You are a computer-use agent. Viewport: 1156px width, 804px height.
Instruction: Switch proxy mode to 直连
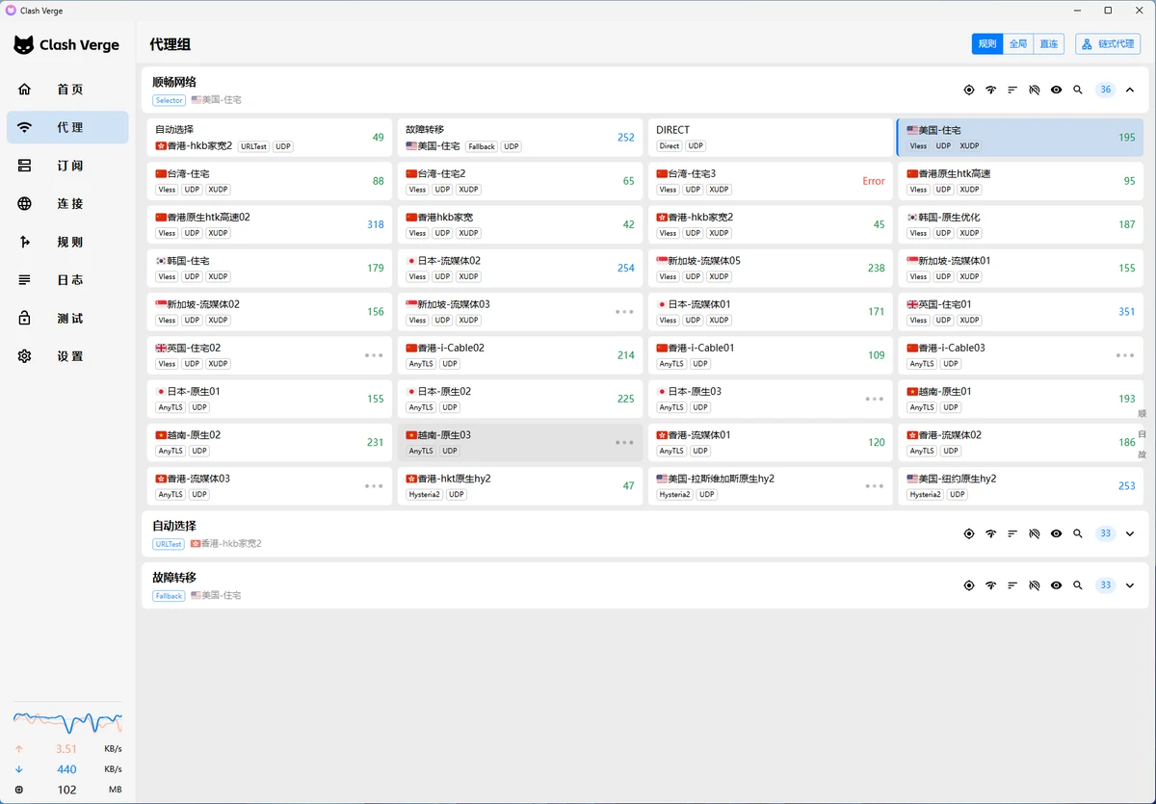click(1049, 44)
